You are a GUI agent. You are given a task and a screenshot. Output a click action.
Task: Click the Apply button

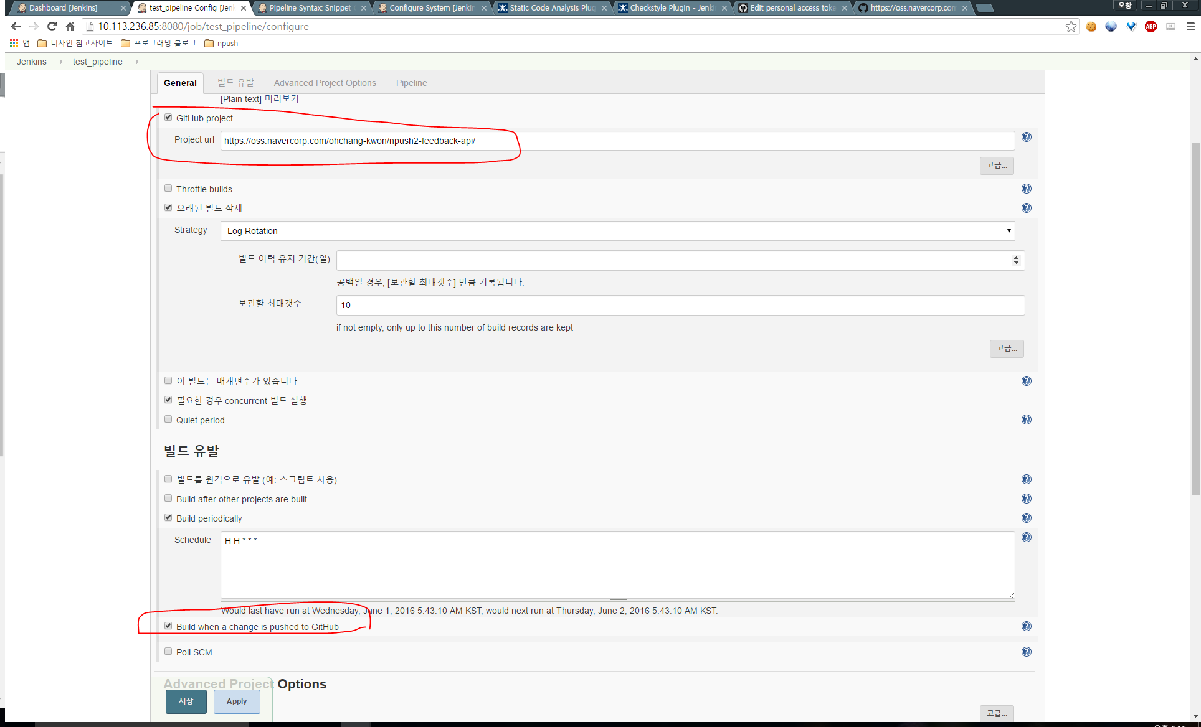[x=237, y=701]
